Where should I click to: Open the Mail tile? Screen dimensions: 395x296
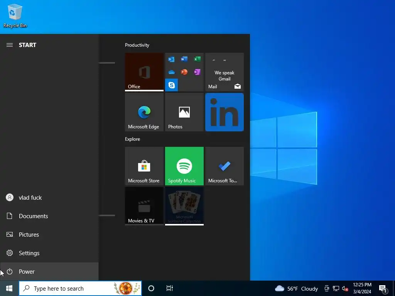225,72
